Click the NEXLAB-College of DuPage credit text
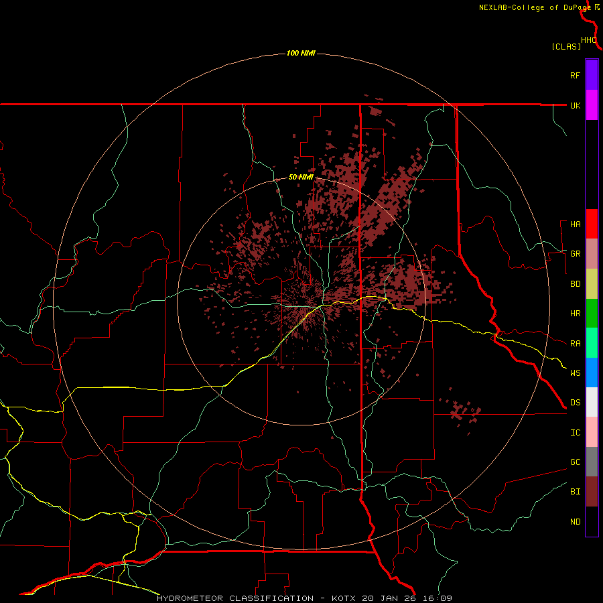Screen dimensions: 603x603 pos(535,7)
